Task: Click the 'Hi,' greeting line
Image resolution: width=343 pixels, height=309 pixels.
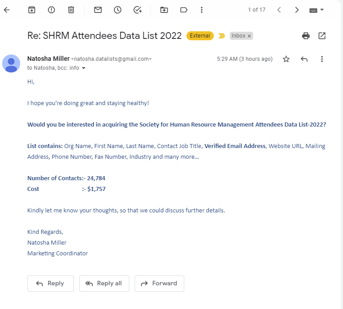Action: pyautogui.click(x=31, y=82)
